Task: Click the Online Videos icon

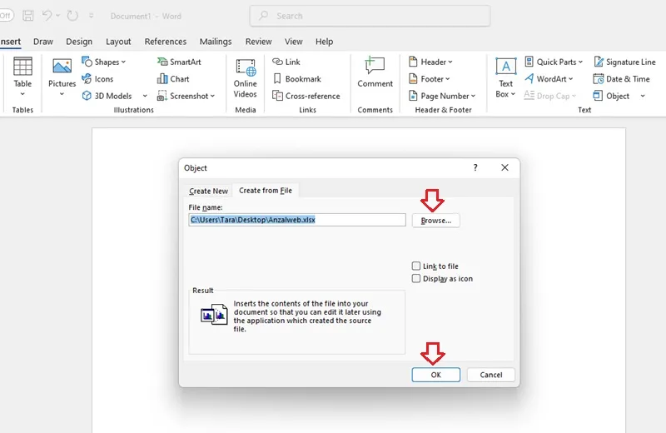Action: [x=246, y=67]
